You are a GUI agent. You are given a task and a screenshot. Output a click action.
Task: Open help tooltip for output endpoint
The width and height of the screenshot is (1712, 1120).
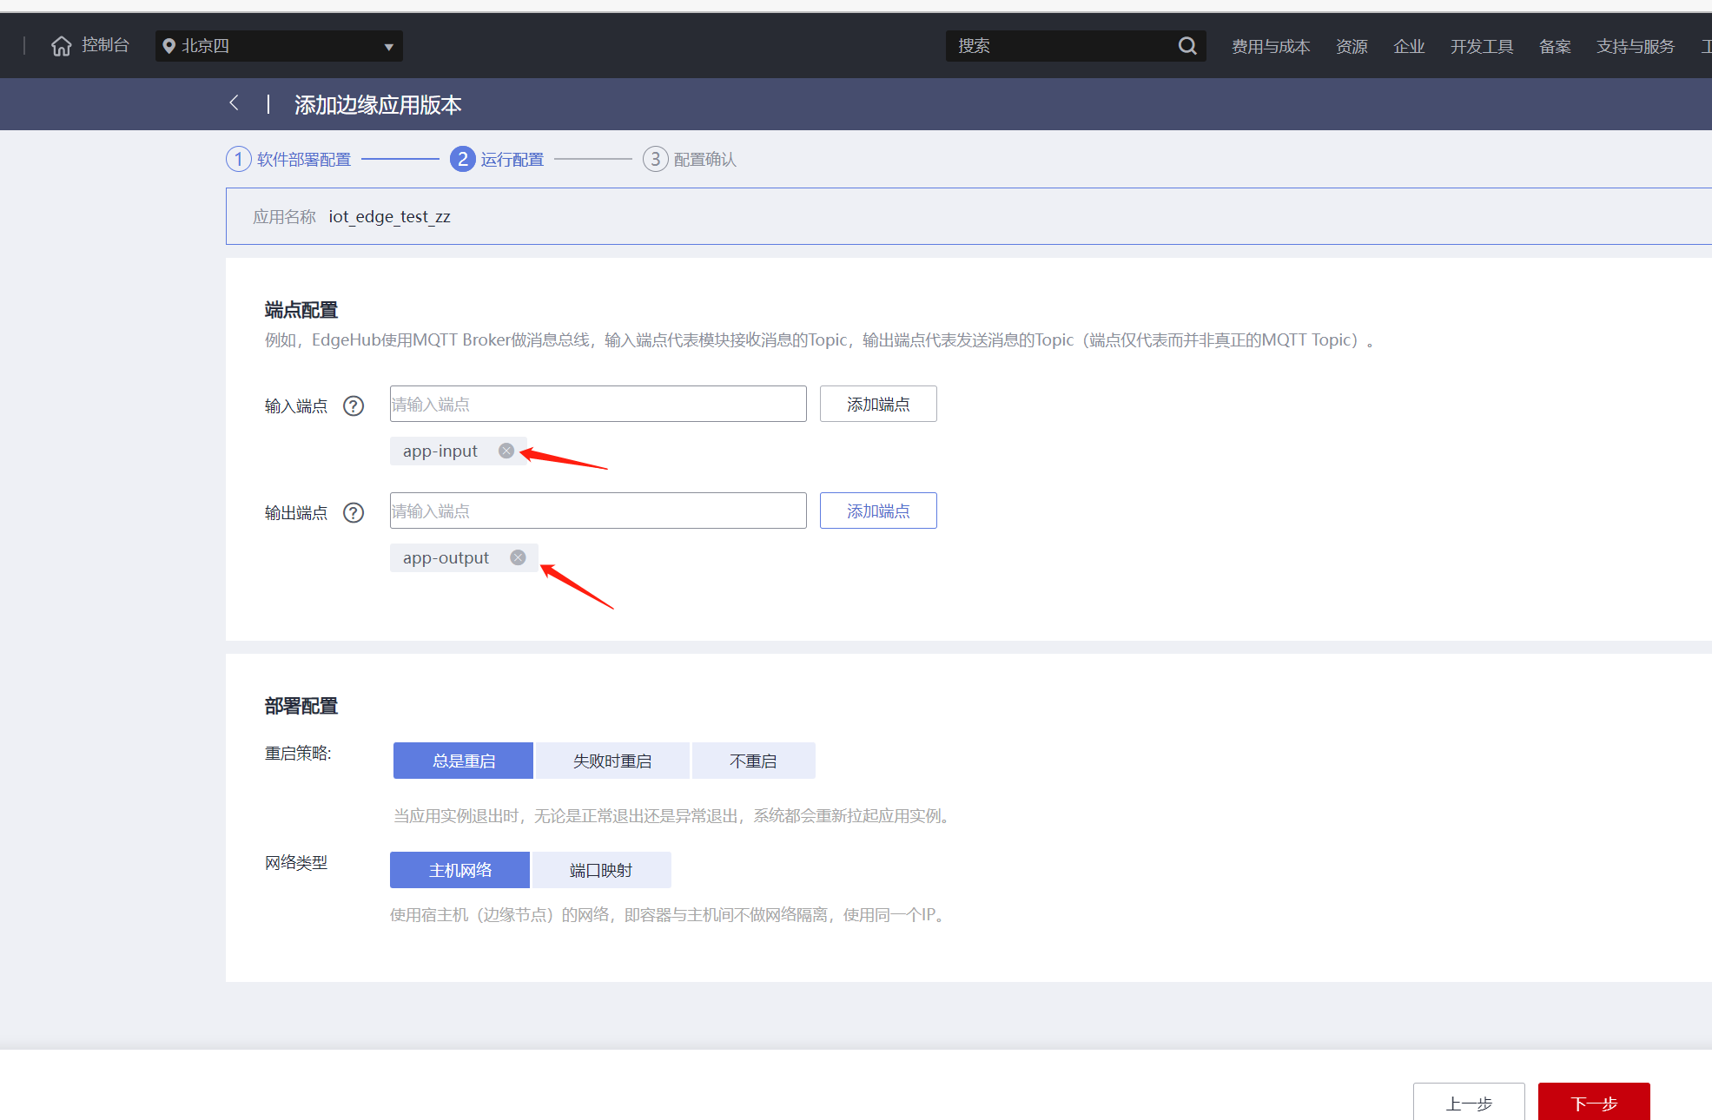354,512
